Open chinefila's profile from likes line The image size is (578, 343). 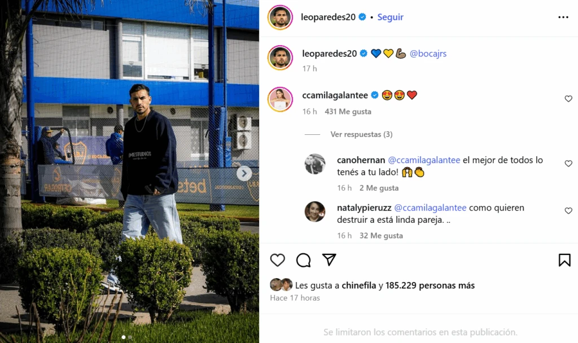358,285
